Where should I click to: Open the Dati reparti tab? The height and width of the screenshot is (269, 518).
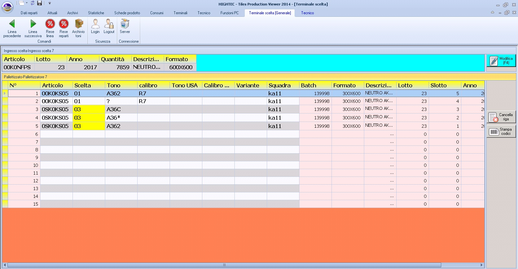(x=29, y=13)
